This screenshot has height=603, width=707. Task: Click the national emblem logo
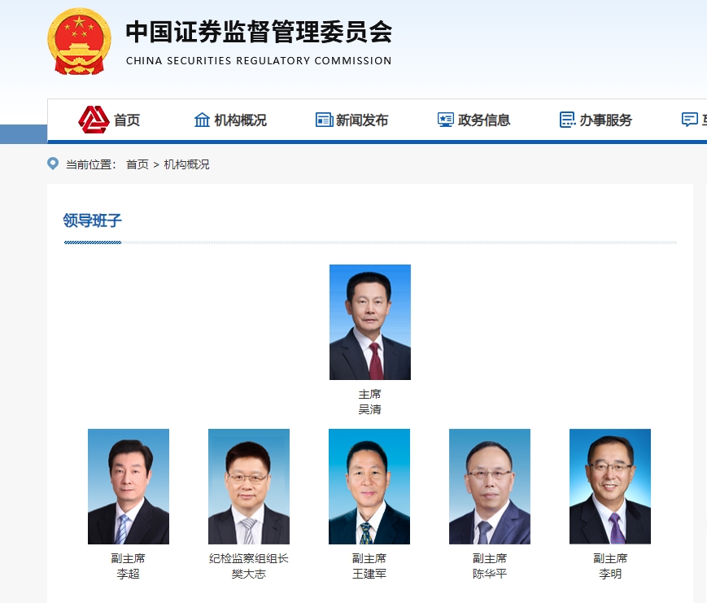pos(79,42)
